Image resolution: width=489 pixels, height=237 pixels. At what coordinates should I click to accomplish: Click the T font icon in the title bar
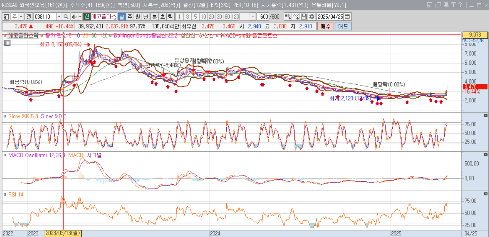click(453, 5)
